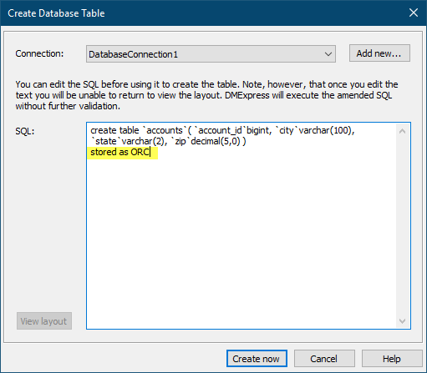Close the dialog with the X icon
Viewport: 427px width, 373px height.
(414, 13)
